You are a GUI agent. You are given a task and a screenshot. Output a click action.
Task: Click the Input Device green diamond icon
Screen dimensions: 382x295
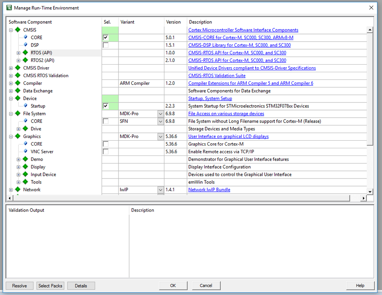(25, 174)
